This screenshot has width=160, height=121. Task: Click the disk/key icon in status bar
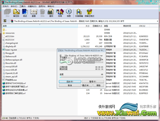coord(5,118)
